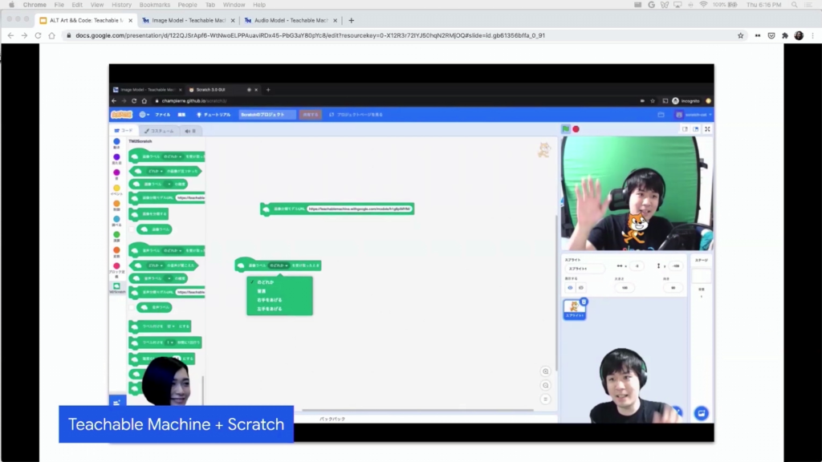Open dropdown on image detected boolean block
Screen dimensions: 822x462
tap(155, 172)
